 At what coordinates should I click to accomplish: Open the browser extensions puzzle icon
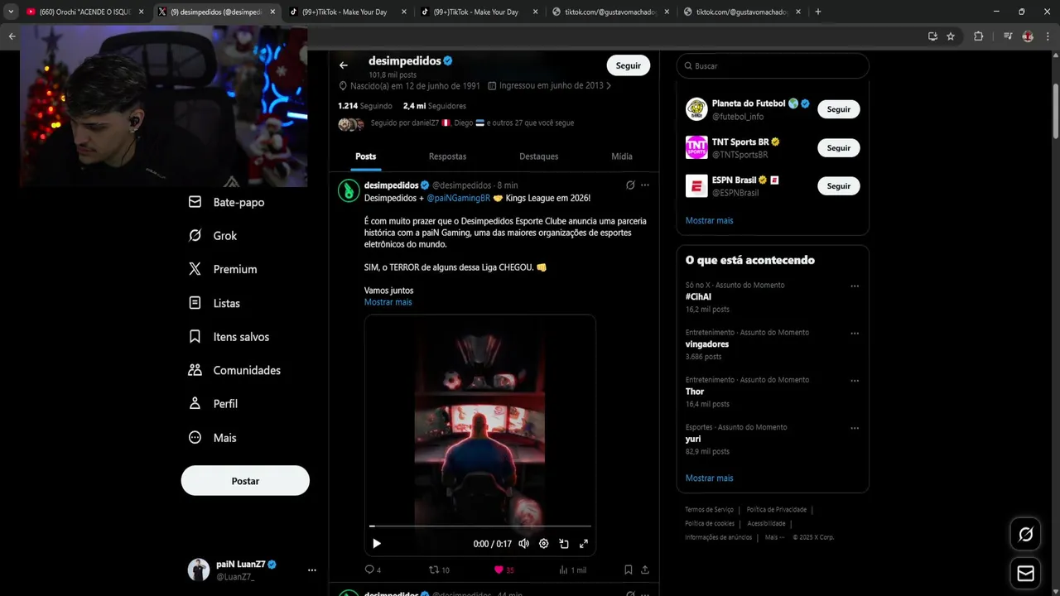pyautogui.click(x=978, y=36)
